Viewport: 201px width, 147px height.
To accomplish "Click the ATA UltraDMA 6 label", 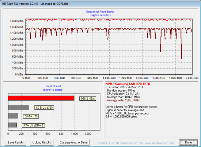I will tap(33, 125).
